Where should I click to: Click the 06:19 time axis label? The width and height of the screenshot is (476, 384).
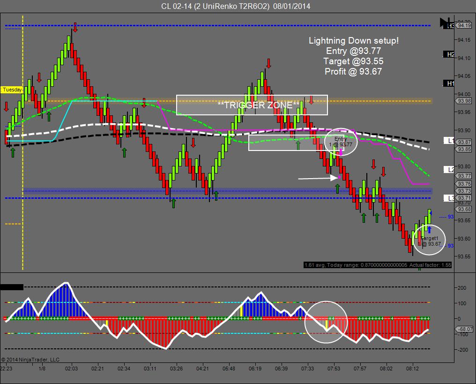coord(255,369)
